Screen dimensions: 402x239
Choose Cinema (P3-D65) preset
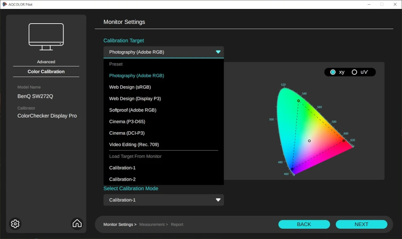pyautogui.click(x=164, y=122)
